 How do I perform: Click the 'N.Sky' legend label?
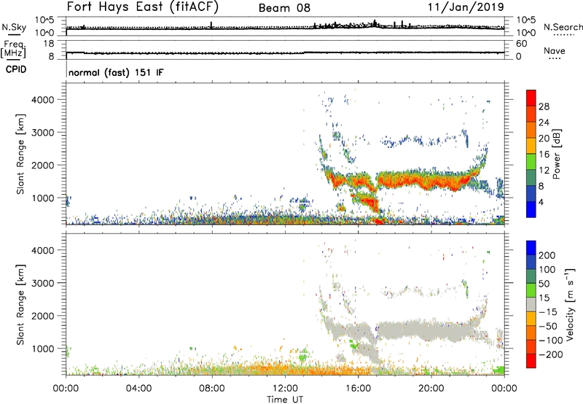[14, 27]
